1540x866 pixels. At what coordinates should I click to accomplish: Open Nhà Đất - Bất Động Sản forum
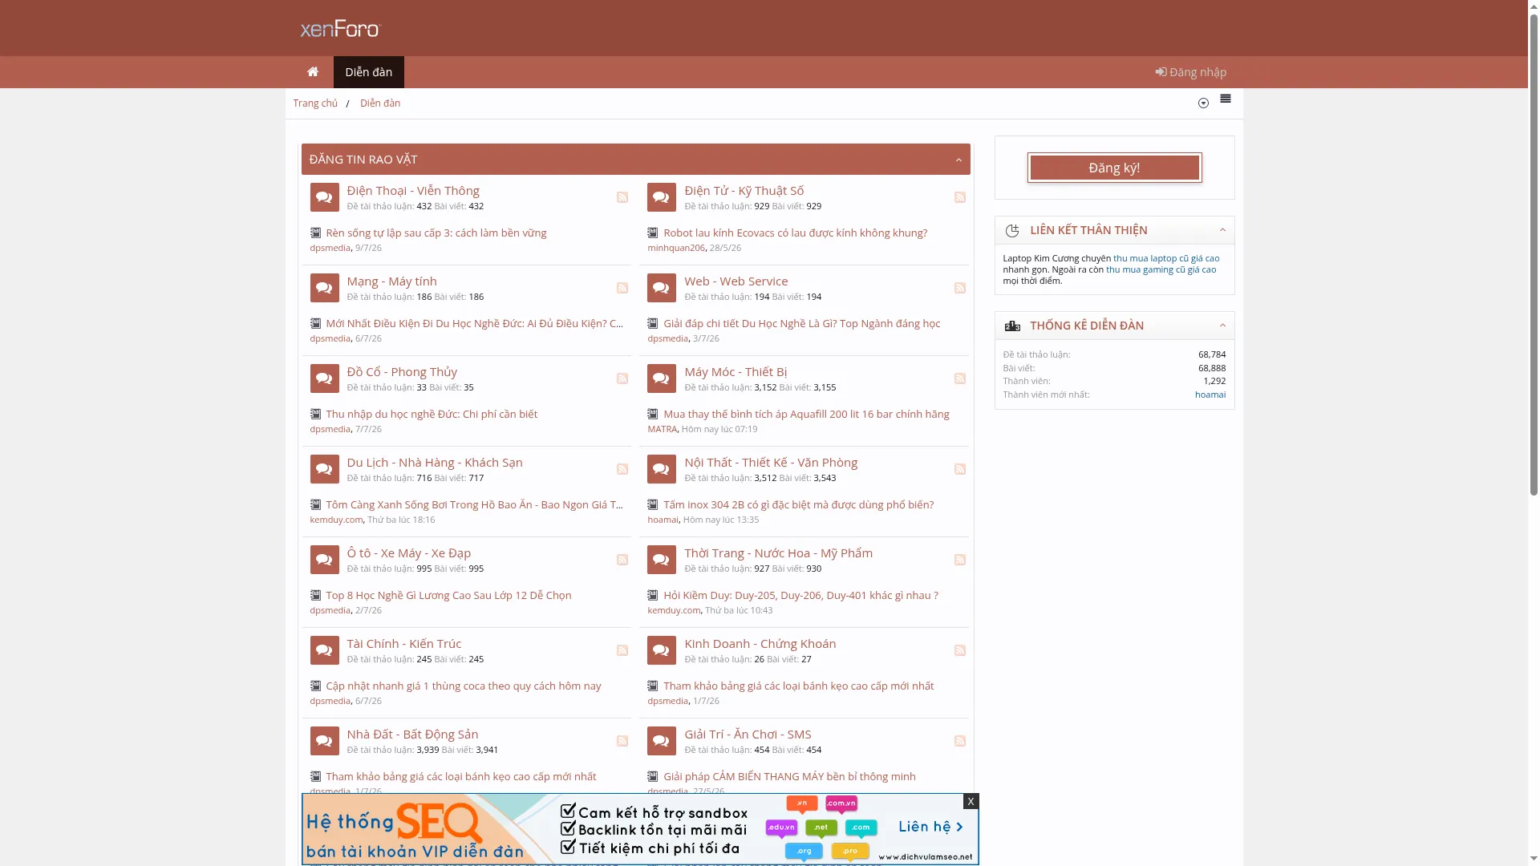(x=412, y=734)
